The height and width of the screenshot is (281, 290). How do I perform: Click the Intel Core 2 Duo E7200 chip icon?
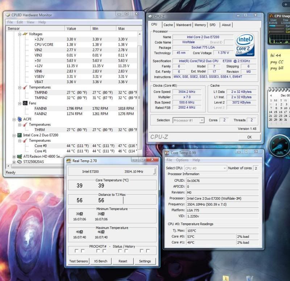(20, 135)
